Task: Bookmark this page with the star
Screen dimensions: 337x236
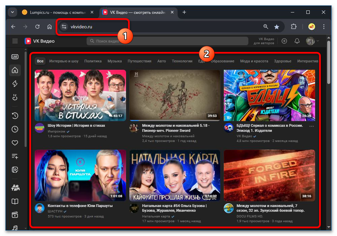Action: (x=277, y=27)
